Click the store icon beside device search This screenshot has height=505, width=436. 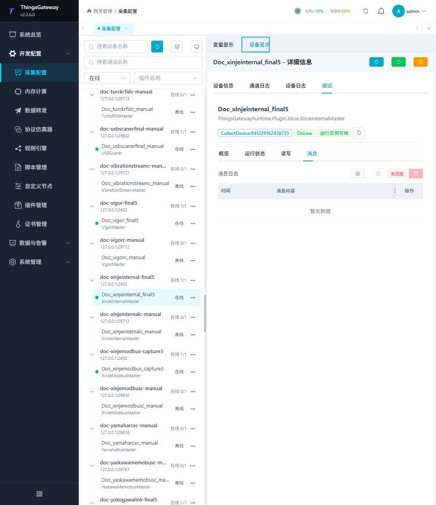coord(177,47)
